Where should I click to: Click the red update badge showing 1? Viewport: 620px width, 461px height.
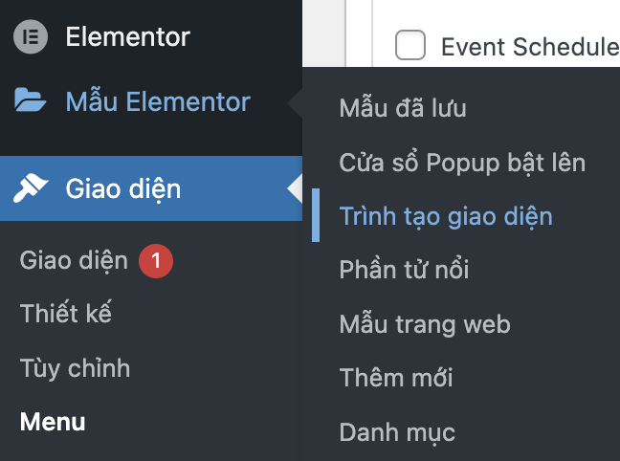[156, 259]
